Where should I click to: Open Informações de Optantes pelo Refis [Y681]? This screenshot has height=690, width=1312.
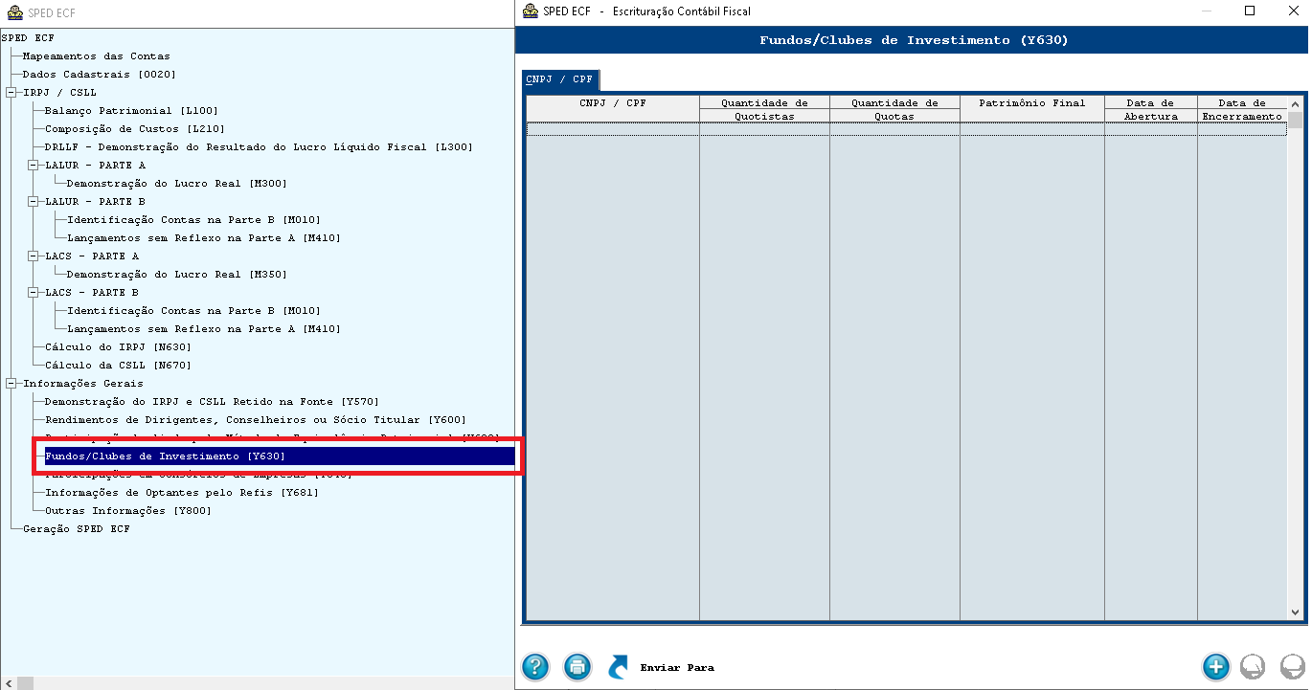click(x=182, y=493)
